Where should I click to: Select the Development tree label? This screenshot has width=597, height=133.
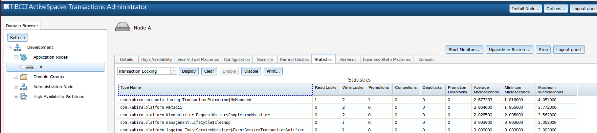(40, 47)
